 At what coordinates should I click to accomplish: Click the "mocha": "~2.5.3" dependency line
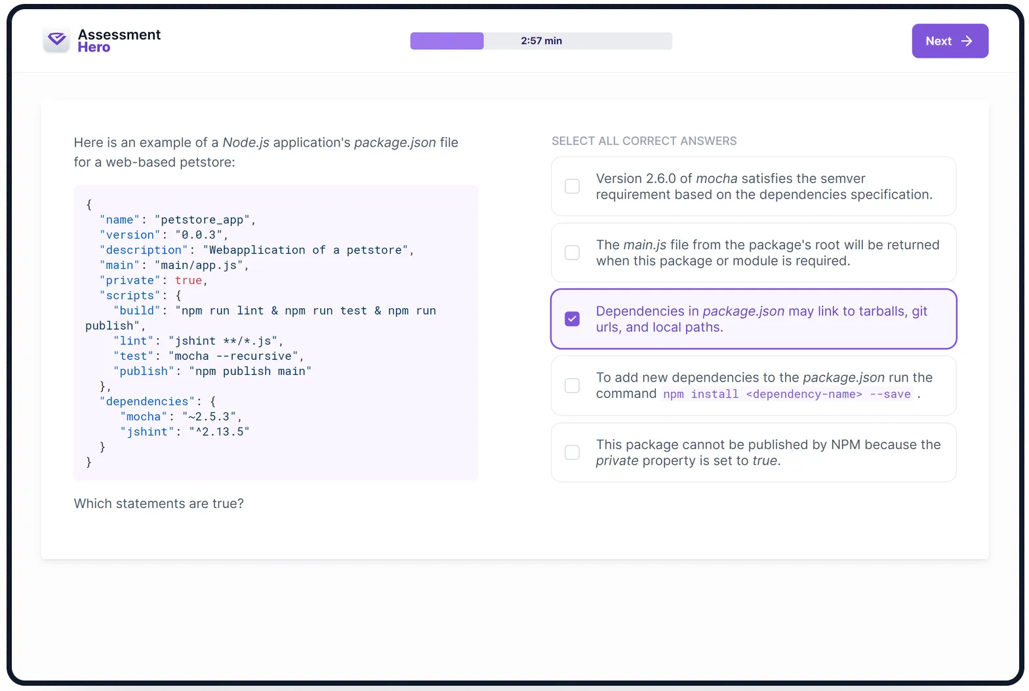[x=181, y=416]
